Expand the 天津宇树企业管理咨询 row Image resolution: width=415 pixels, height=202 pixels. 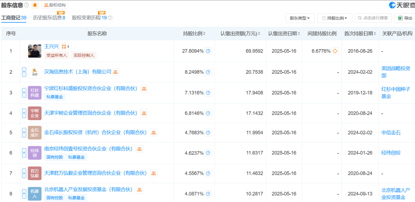point(24,113)
